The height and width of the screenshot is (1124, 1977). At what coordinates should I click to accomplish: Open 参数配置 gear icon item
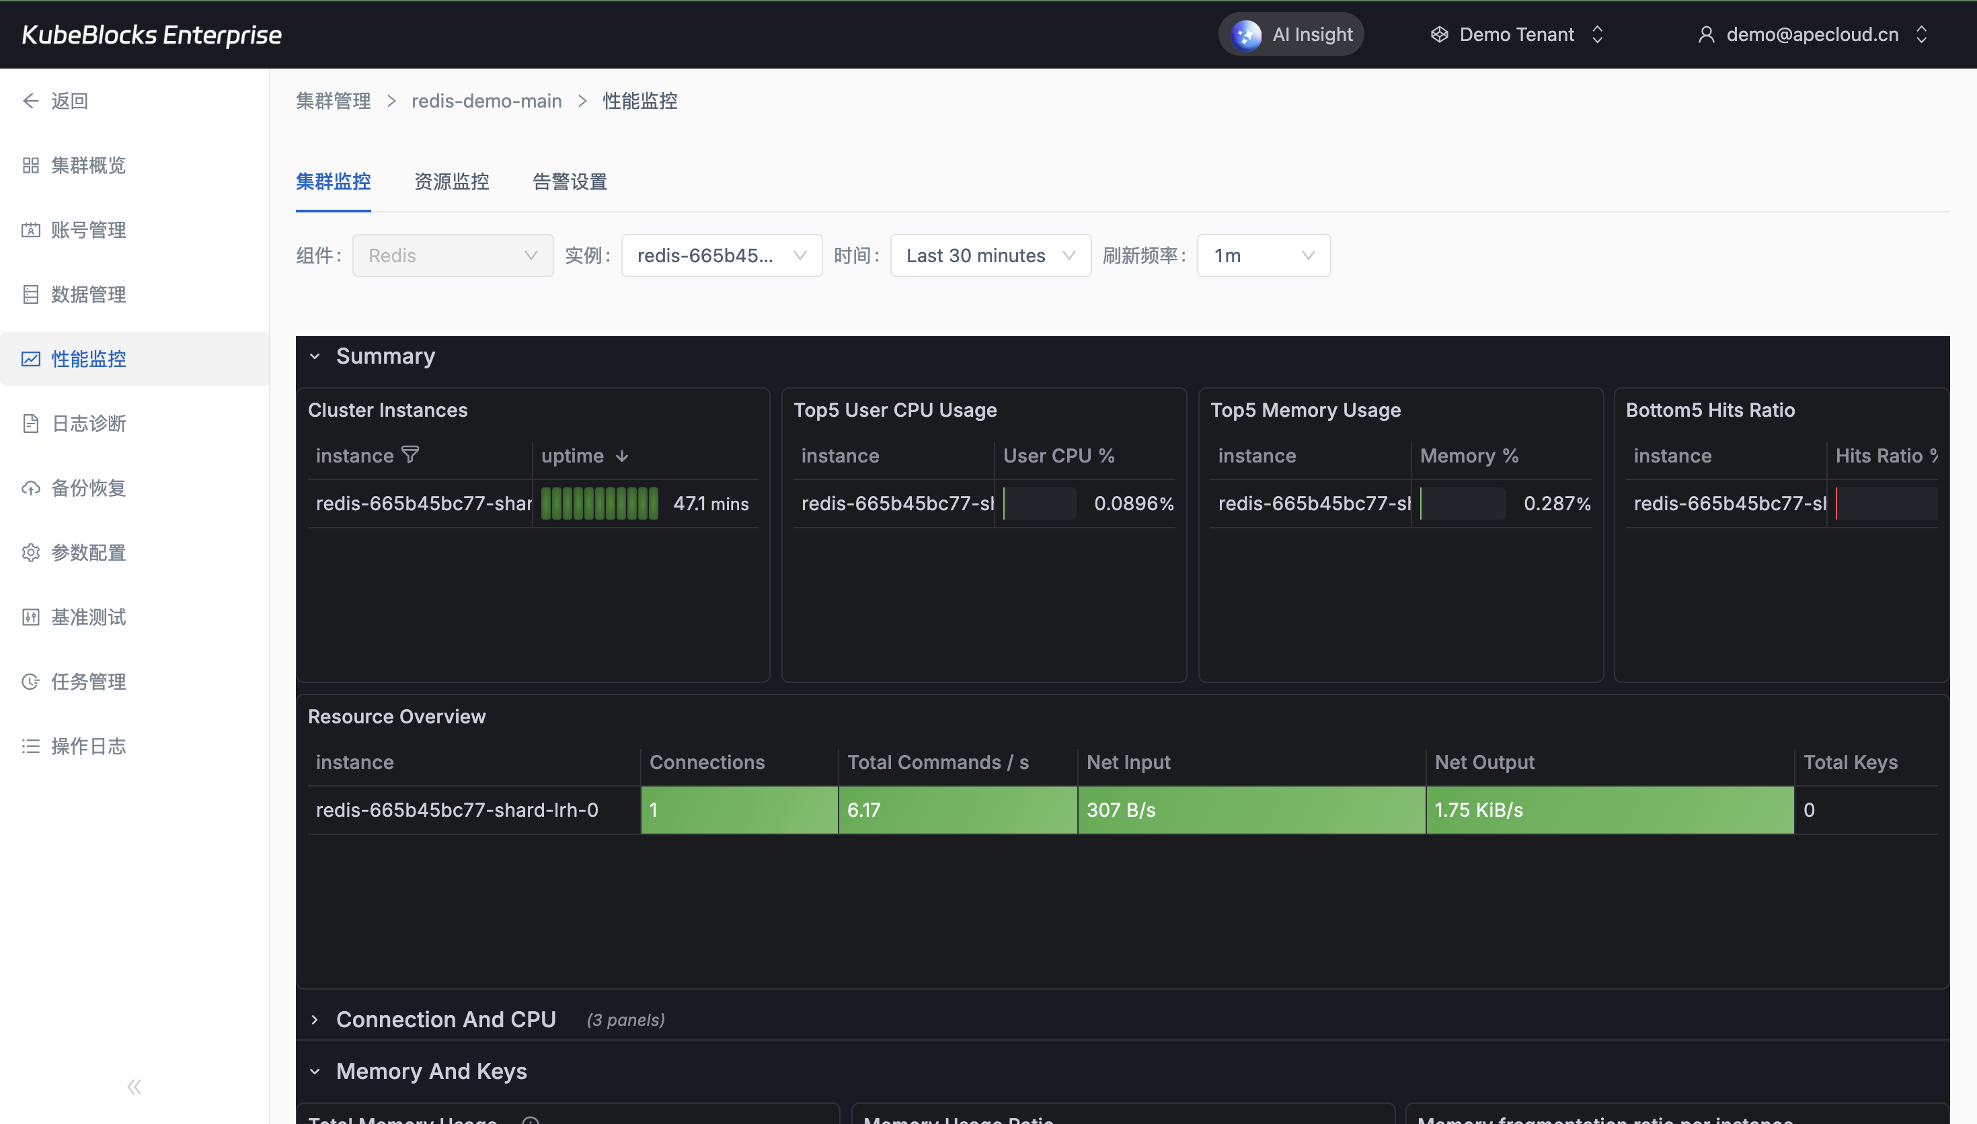point(31,553)
